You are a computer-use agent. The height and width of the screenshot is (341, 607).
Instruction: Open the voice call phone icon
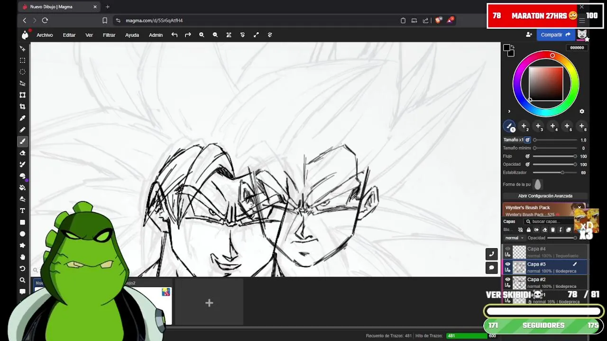pyautogui.click(x=491, y=254)
